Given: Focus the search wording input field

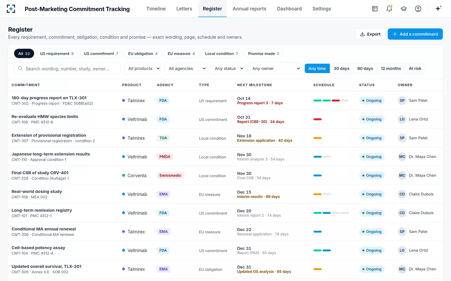Looking at the screenshot, I should pos(67,68).
